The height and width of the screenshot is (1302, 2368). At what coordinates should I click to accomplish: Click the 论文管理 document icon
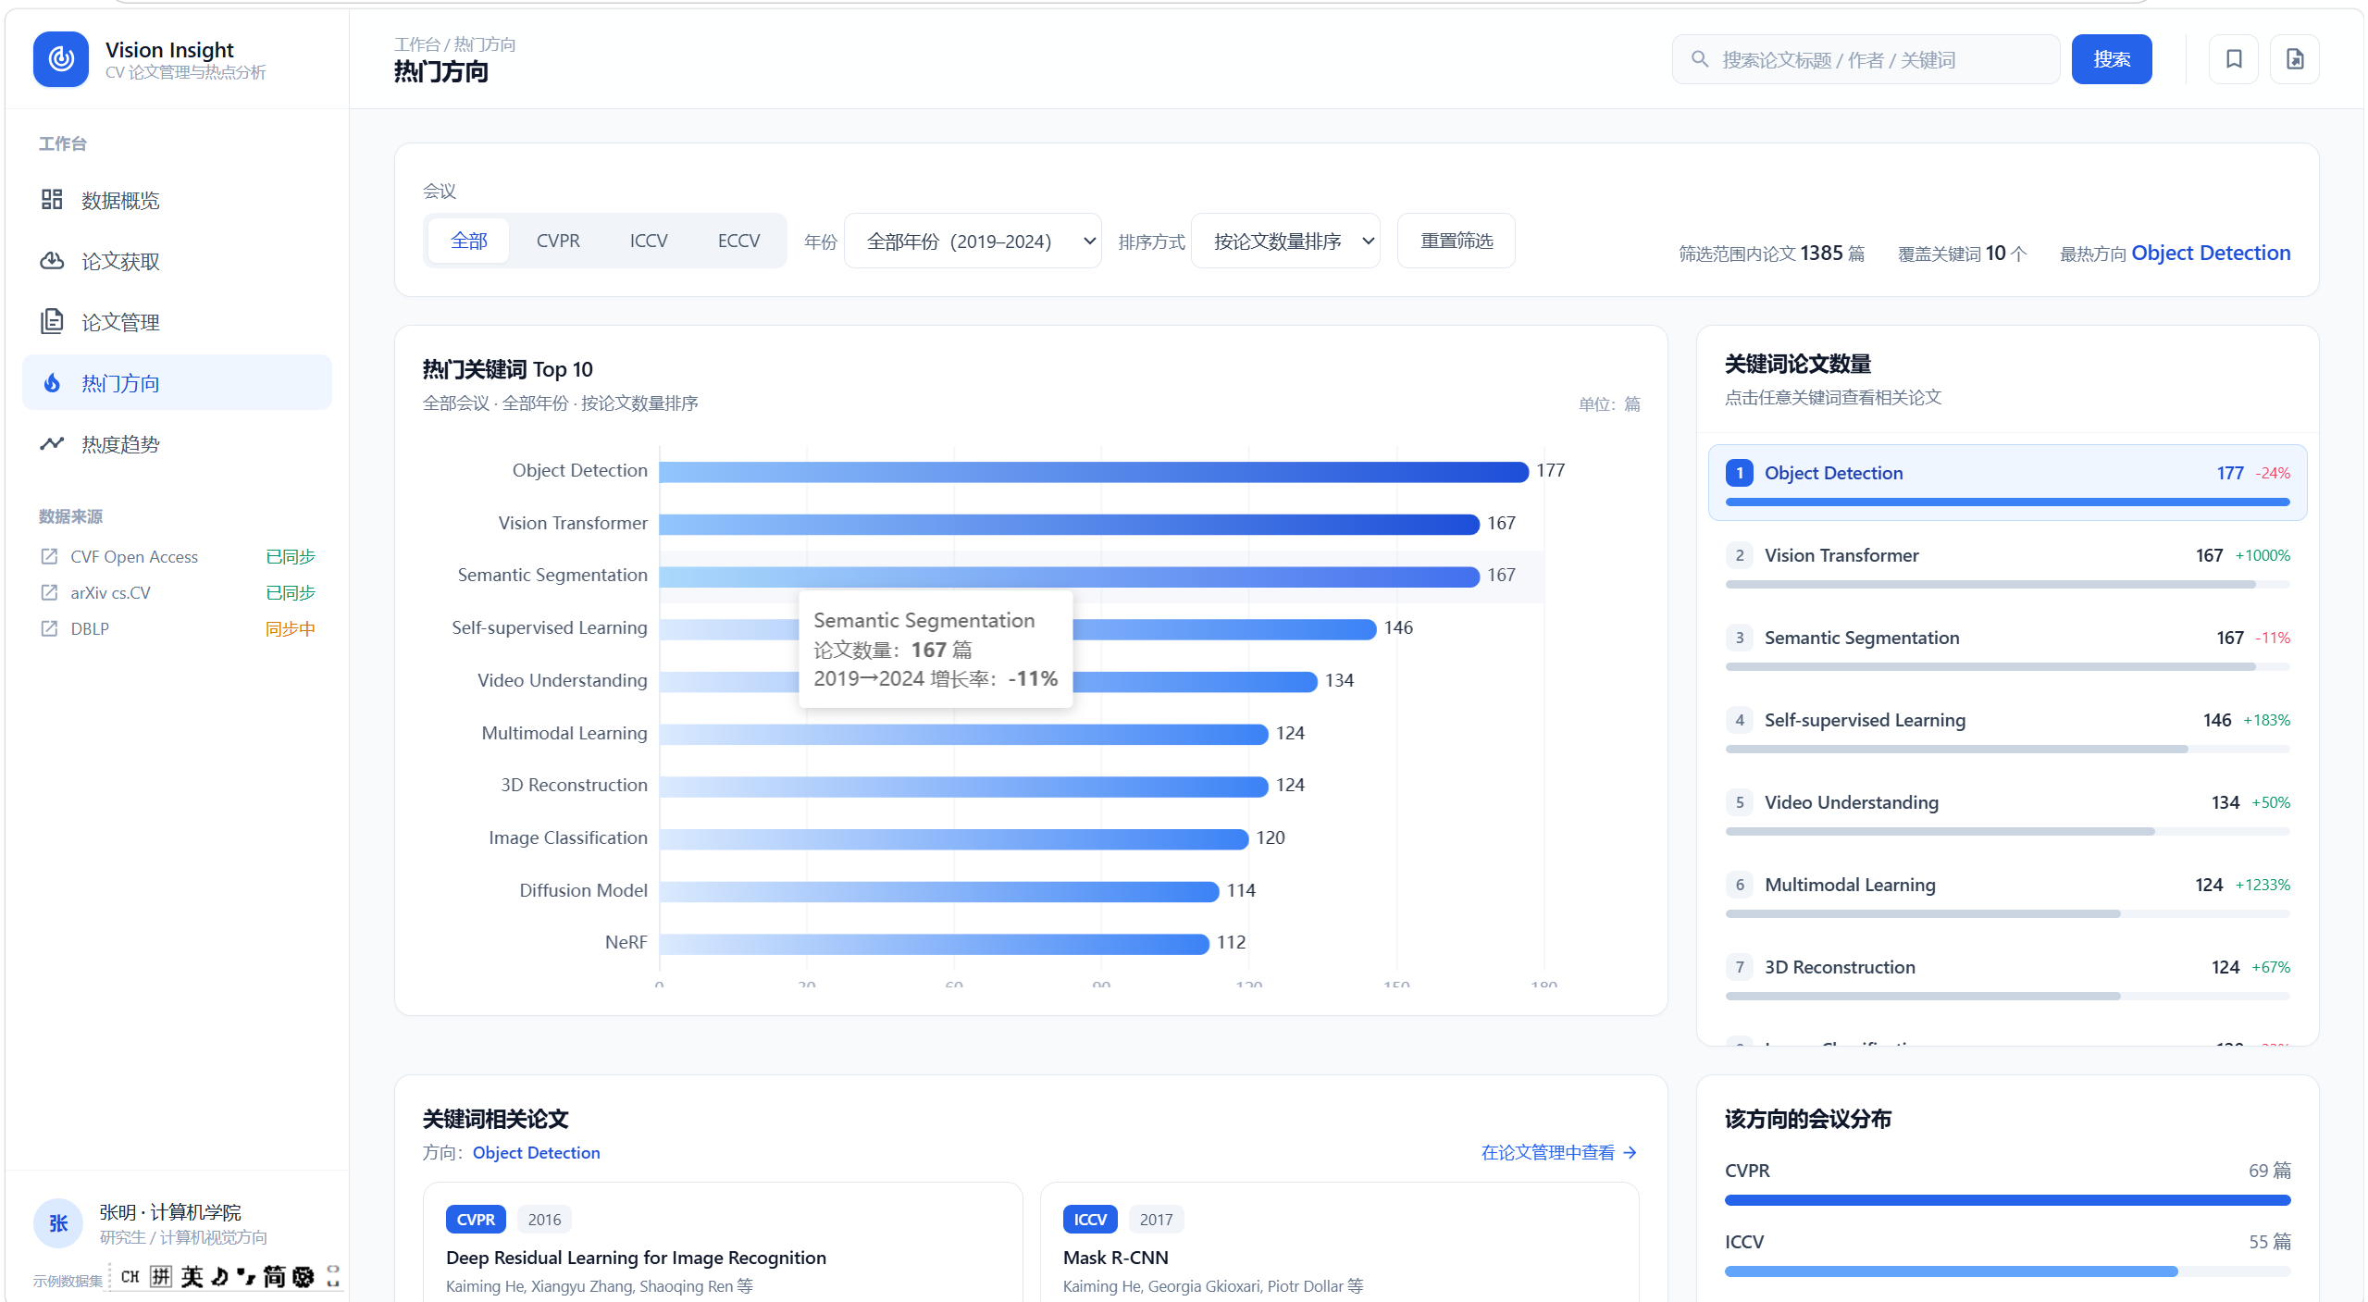coord(52,322)
